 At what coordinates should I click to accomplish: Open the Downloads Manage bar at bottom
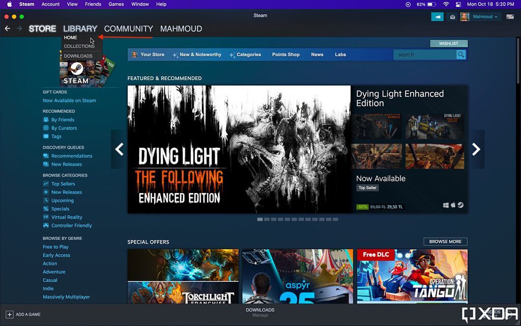[260, 312]
